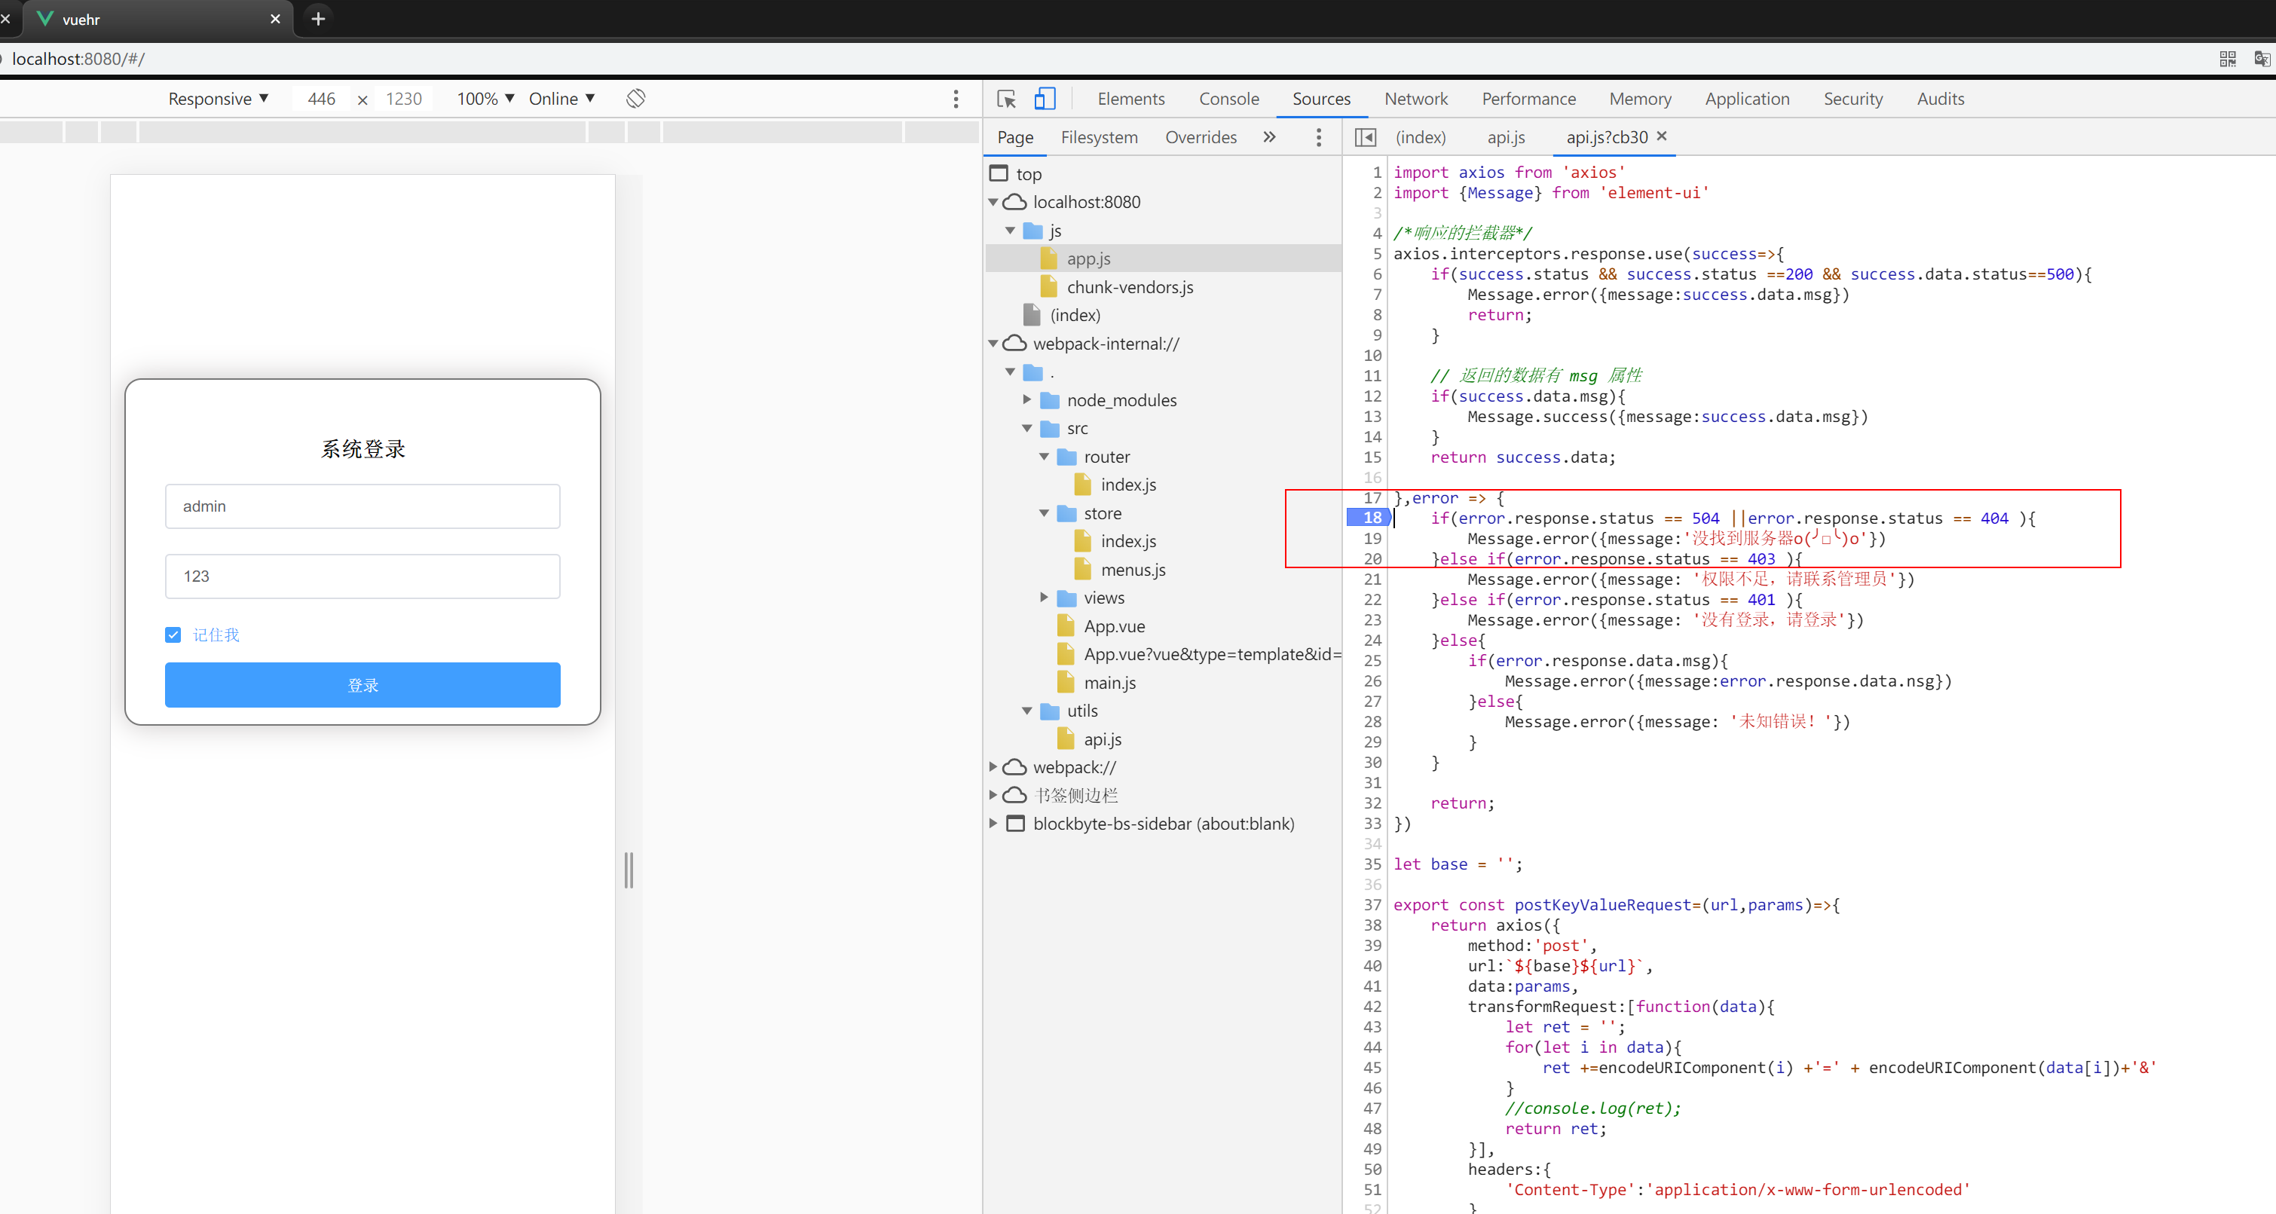The image size is (2276, 1214).
Task: Toggle breakpoint on line 18
Action: [x=1372, y=518]
